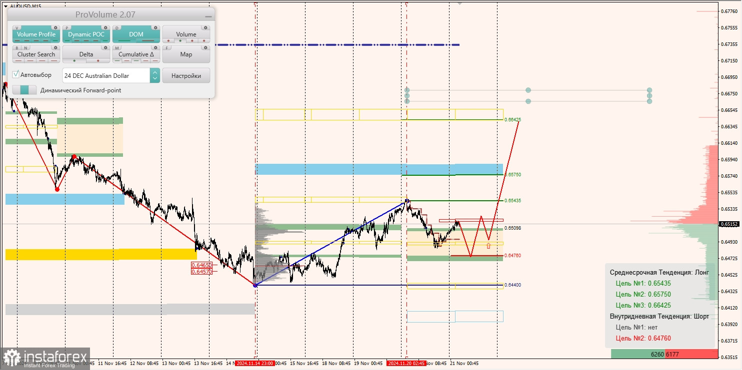Click the Цель №3: 0.66425 target text
Screen dimensions: 742x370
coord(643,305)
